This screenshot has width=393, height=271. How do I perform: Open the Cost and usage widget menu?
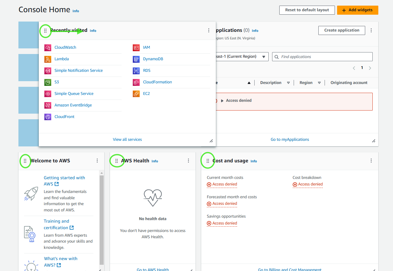coord(371,160)
